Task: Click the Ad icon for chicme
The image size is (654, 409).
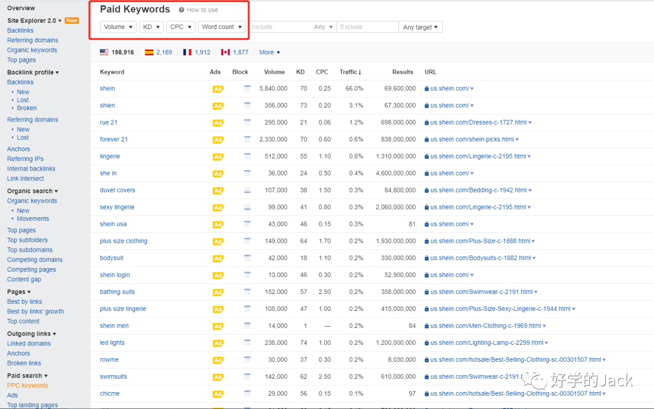Action: [218, 394]
